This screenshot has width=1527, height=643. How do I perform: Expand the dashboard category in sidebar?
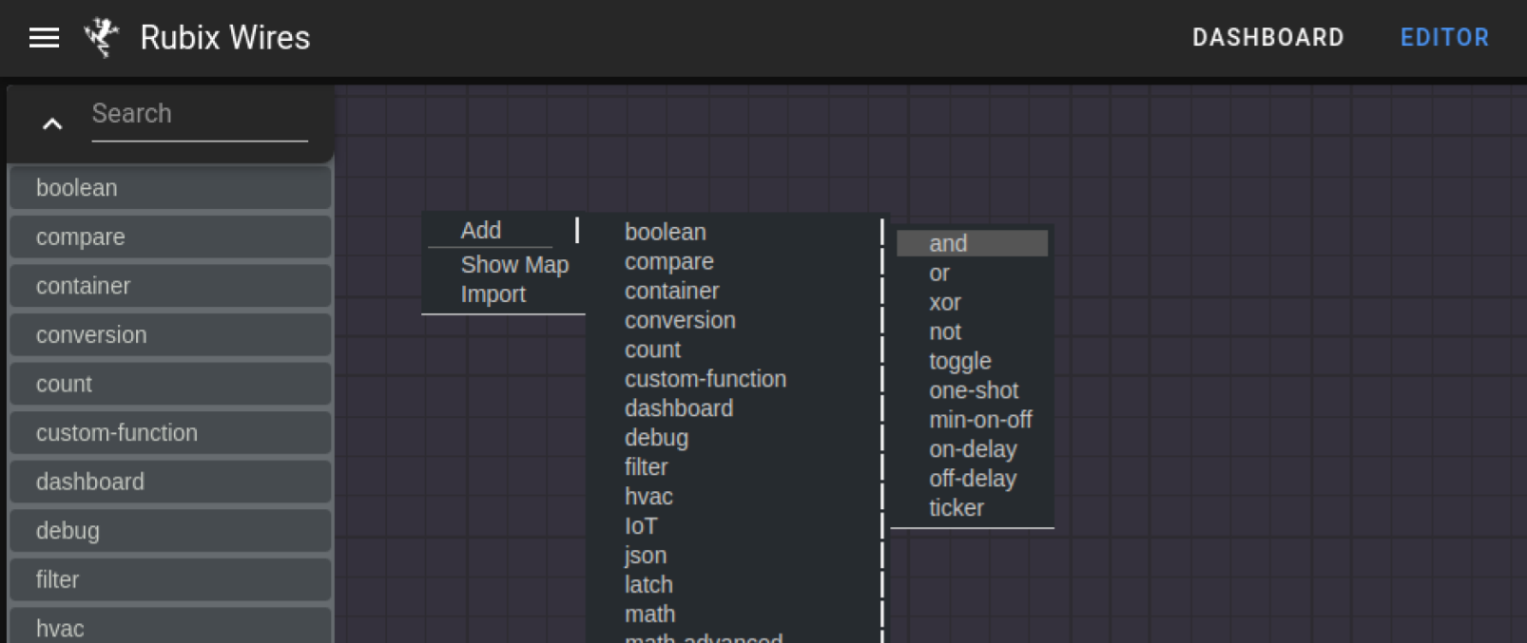tap(171, 482)
